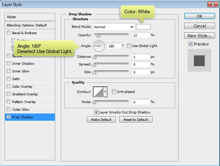Select the Bevel & Emboss style row
Screen dimensions: 220x166
tap(30, 33)
